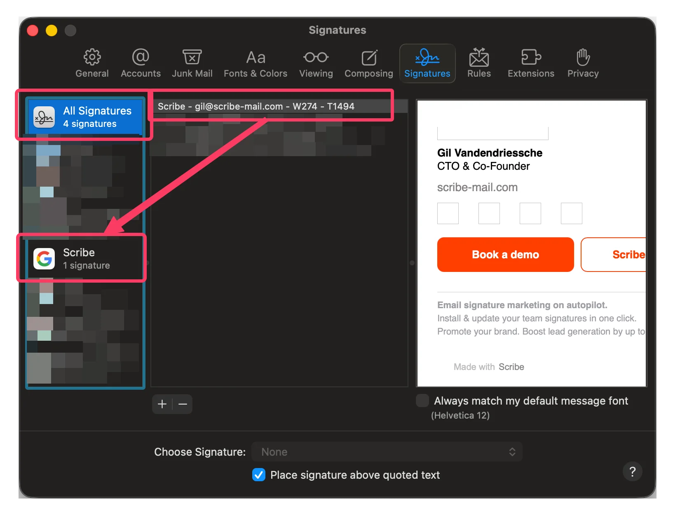The width and height of the screenshot is (673, 515).
Task: Click the Made with Scribe link
Action: click(x=489, y=367)
